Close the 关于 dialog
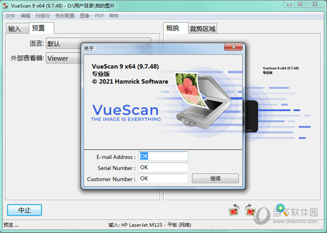Viewport: 327px width, 233px height. (x=233, y=47)
